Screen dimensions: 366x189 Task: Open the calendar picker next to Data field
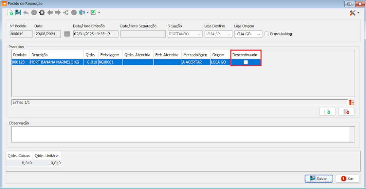click(67, 34)
